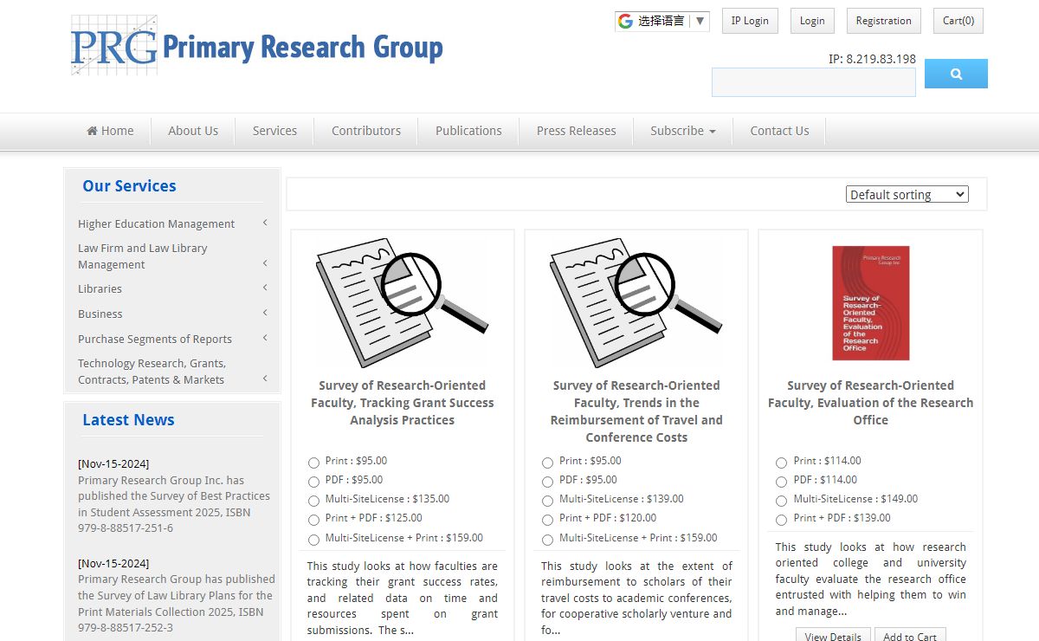Click the IP Login button
The height and width of the screenshot is (641, 1039).
[750, 21]
